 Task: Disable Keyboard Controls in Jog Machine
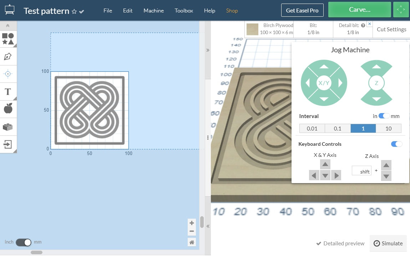[x=396, y=144]
